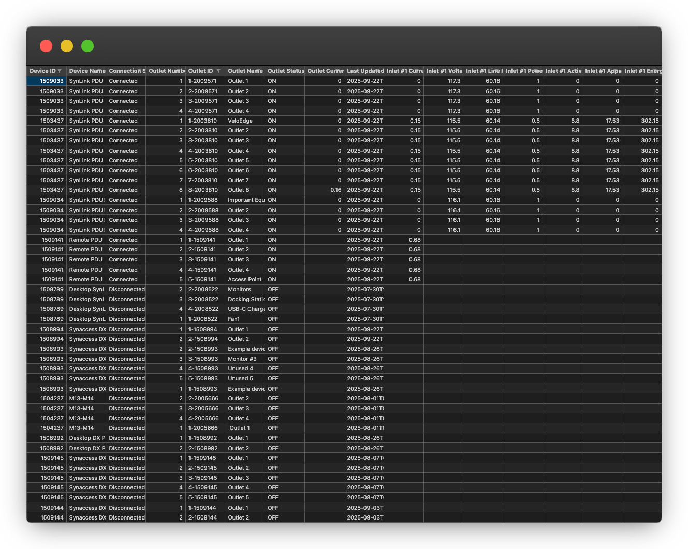Screen dimensions: 688x549
Task: Select Outlet ID cell 5-1509145
Action: tap(205, 497)
